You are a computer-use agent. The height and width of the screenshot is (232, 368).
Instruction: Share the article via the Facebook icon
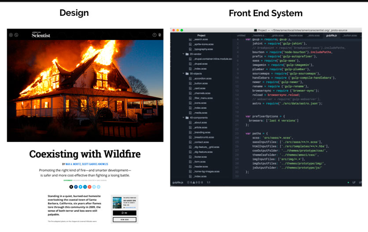[76, 187]
